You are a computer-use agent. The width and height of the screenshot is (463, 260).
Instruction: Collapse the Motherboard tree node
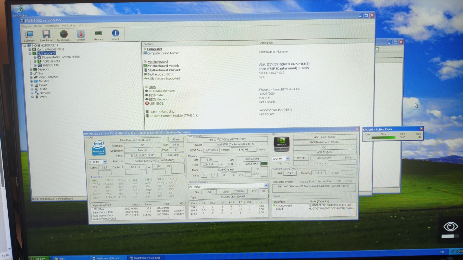(x=30, y=54)
